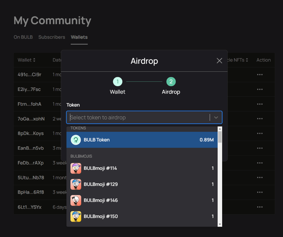Click wallet address EanB...n5vb
This screenshot has height=237, width=283.
pyautogui.click(x=31, y=148)
